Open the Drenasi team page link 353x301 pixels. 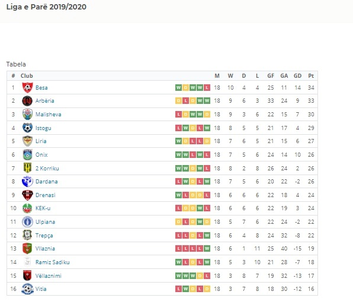(x=45, y=195)
